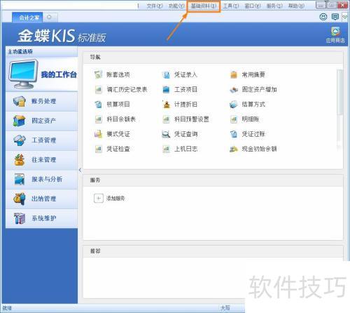Collapse the left sidebar with arrow handle

point(80,170)
